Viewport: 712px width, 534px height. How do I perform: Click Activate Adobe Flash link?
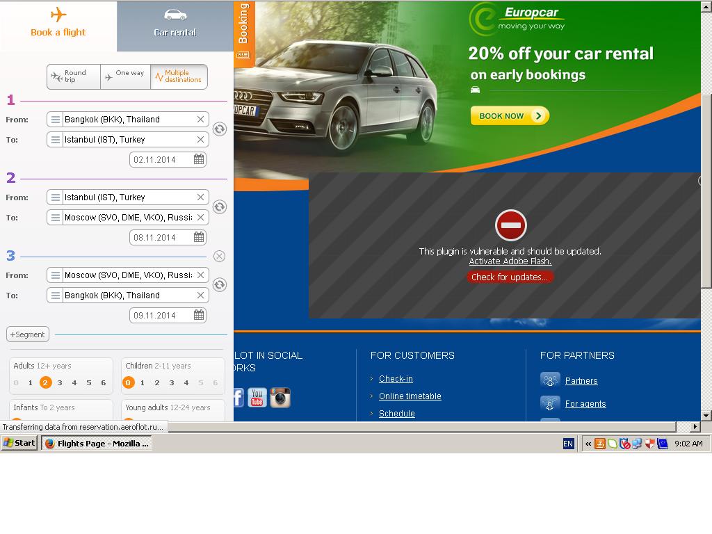pos(510,261)
